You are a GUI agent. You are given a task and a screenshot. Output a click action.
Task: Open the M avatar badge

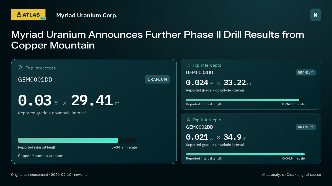(x=315, y=15)
